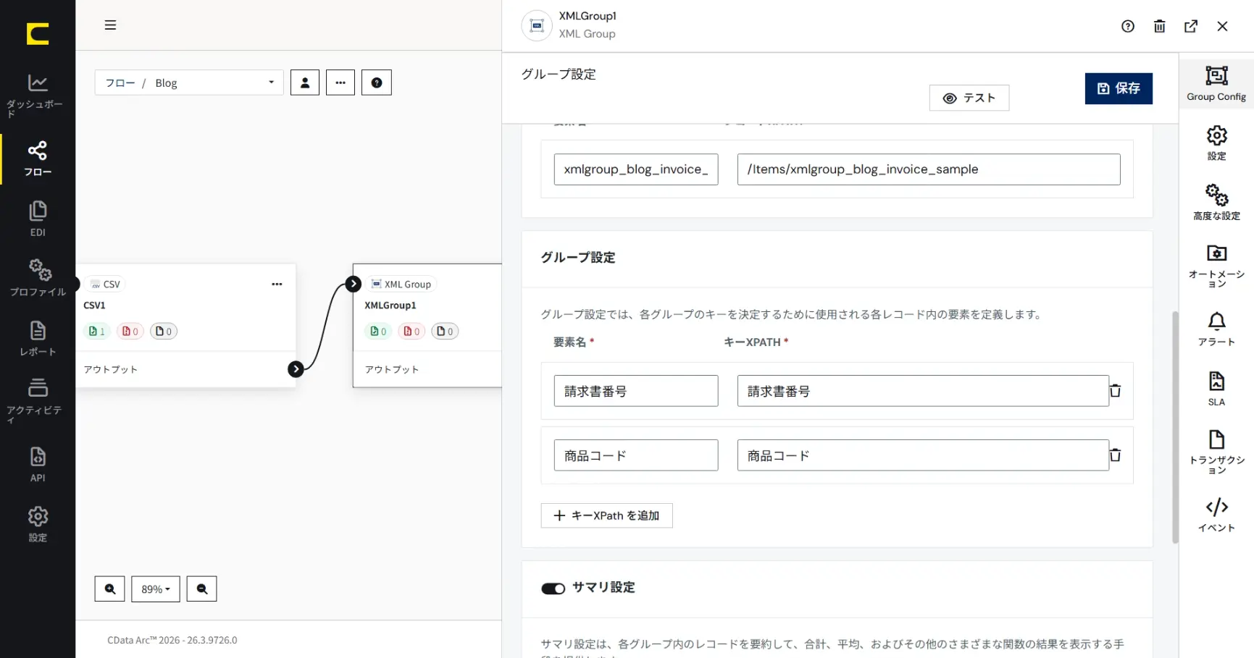Delete the 請求書番号 key XPath row
The width and height of the screenshot is (1254, 658).
coord(1116,391)
